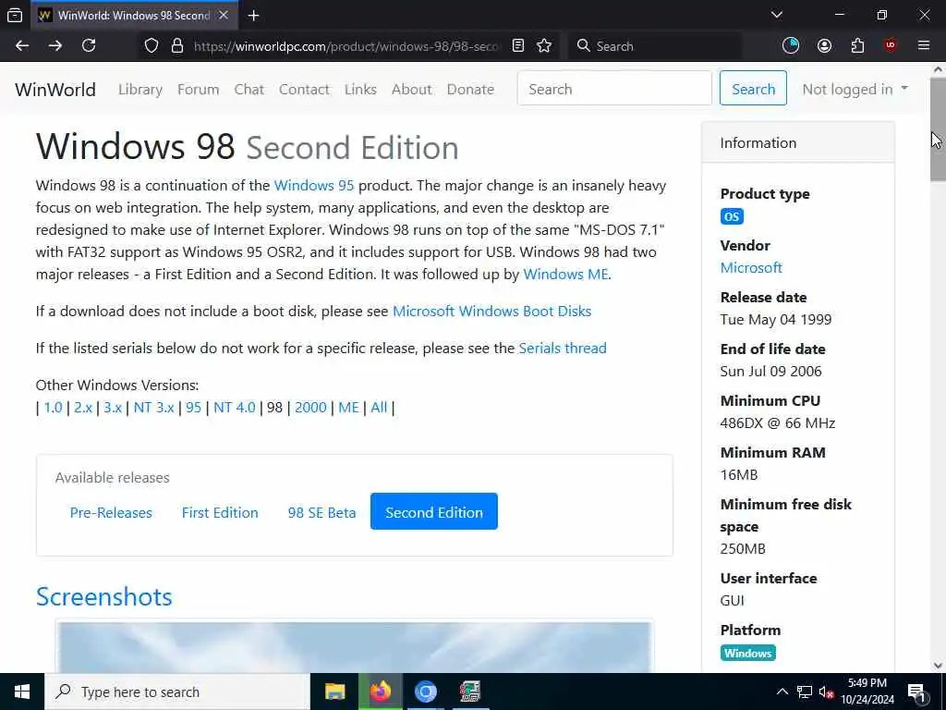This screenshot has width=946, height=710.
Task: Open the Firefox View icon at the tab bar start
Action: coord(15,16)
